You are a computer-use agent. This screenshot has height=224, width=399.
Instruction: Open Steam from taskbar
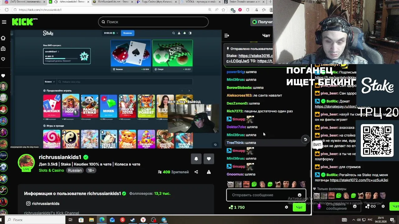click(x=133, y=220)
